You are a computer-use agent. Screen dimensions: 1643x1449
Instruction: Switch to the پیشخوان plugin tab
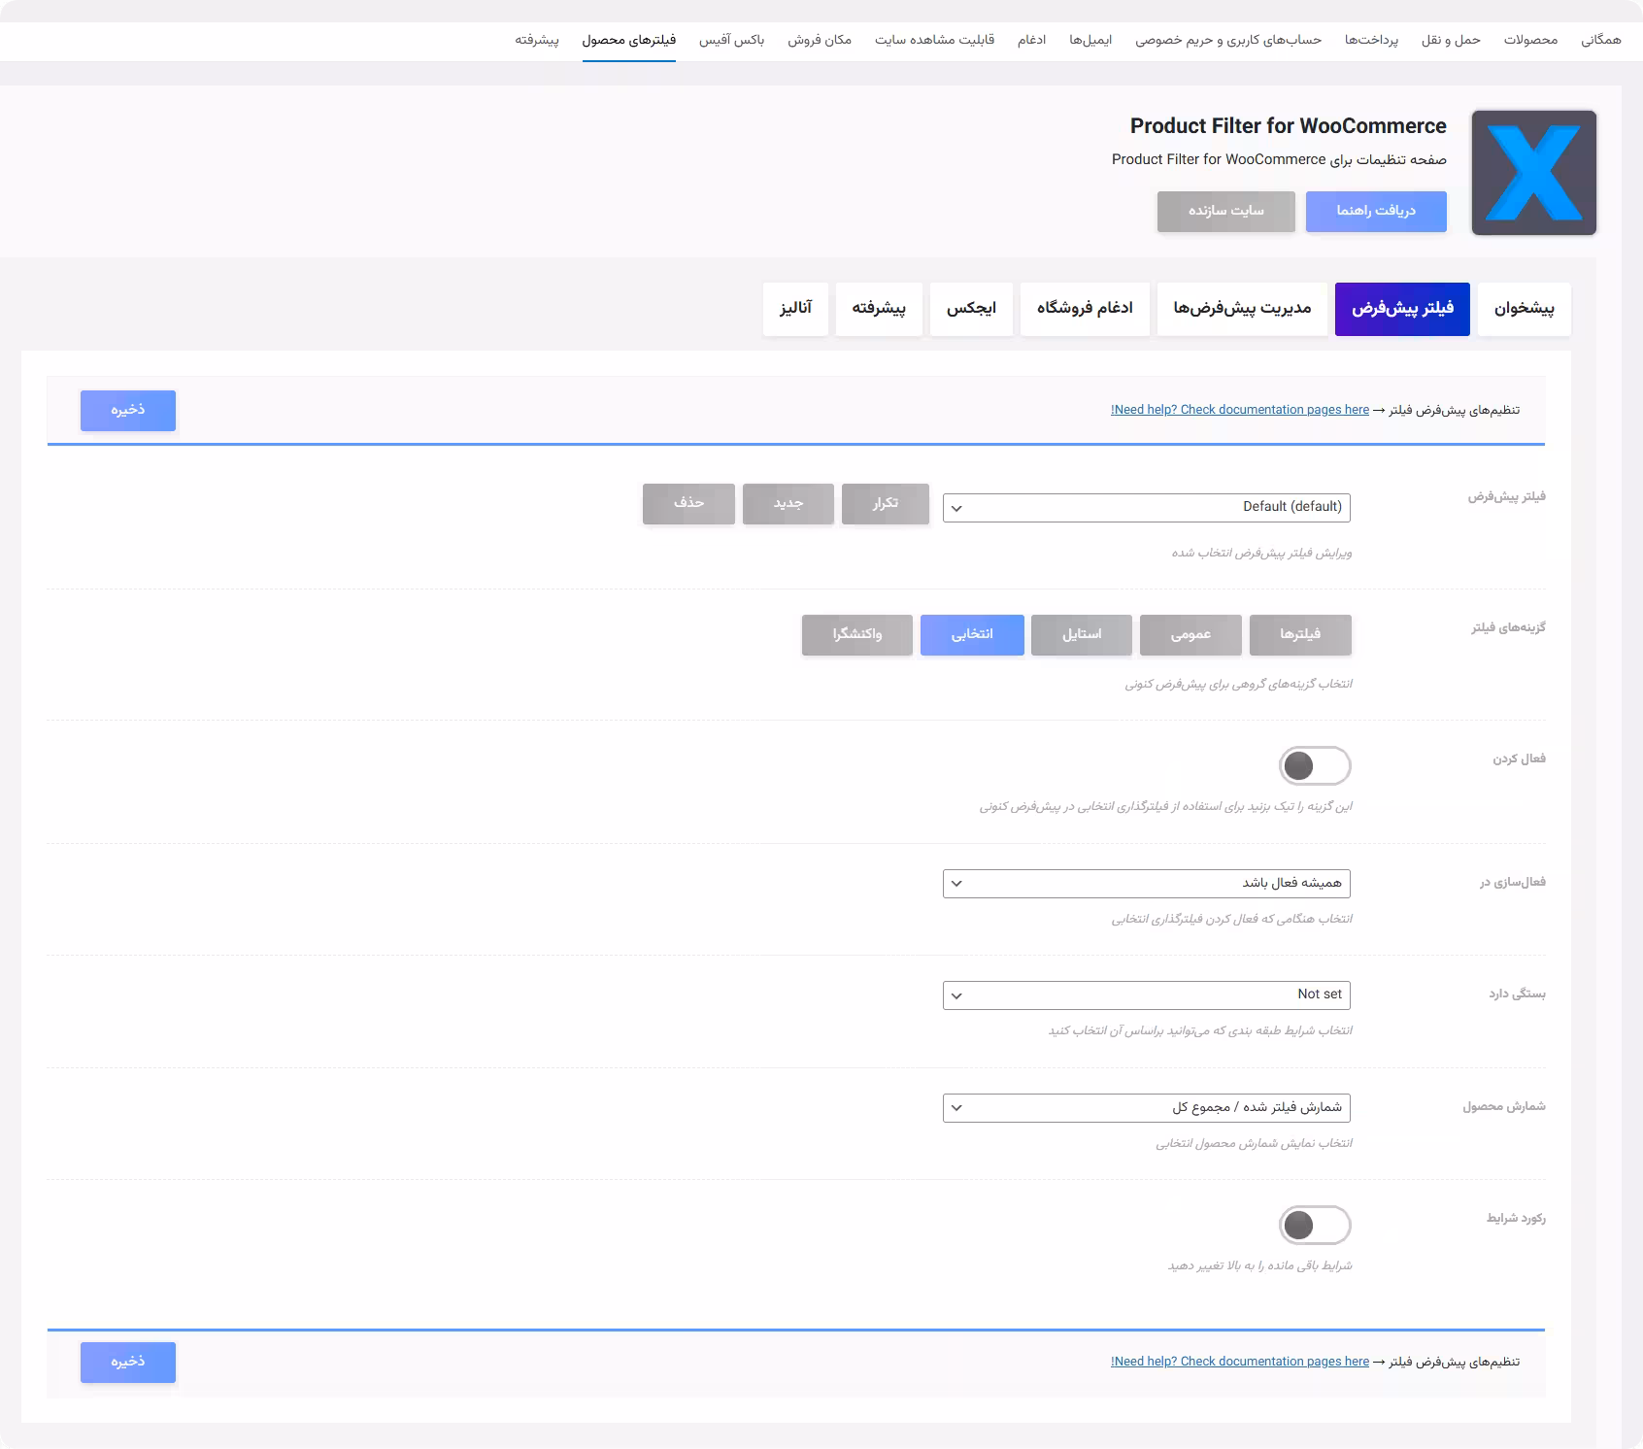(x=1524, y=309)
